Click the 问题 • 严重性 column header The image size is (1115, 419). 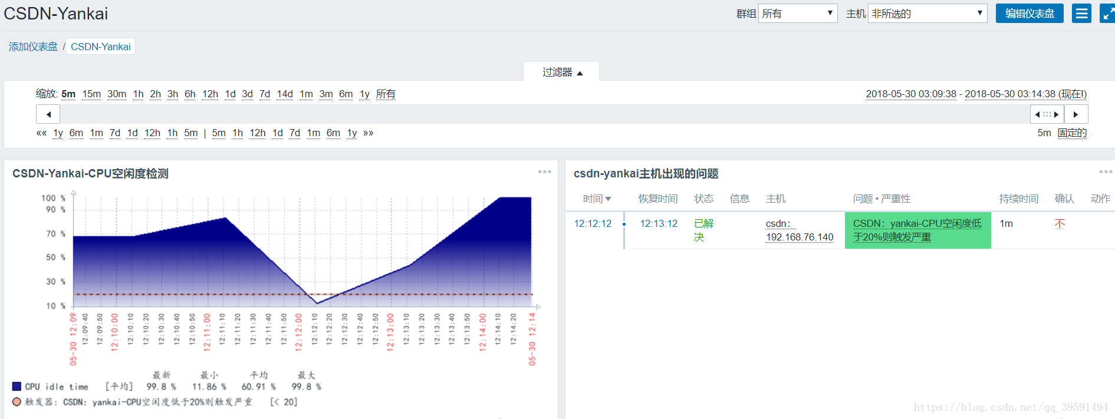pyautogui.click(x=882, y=199)
